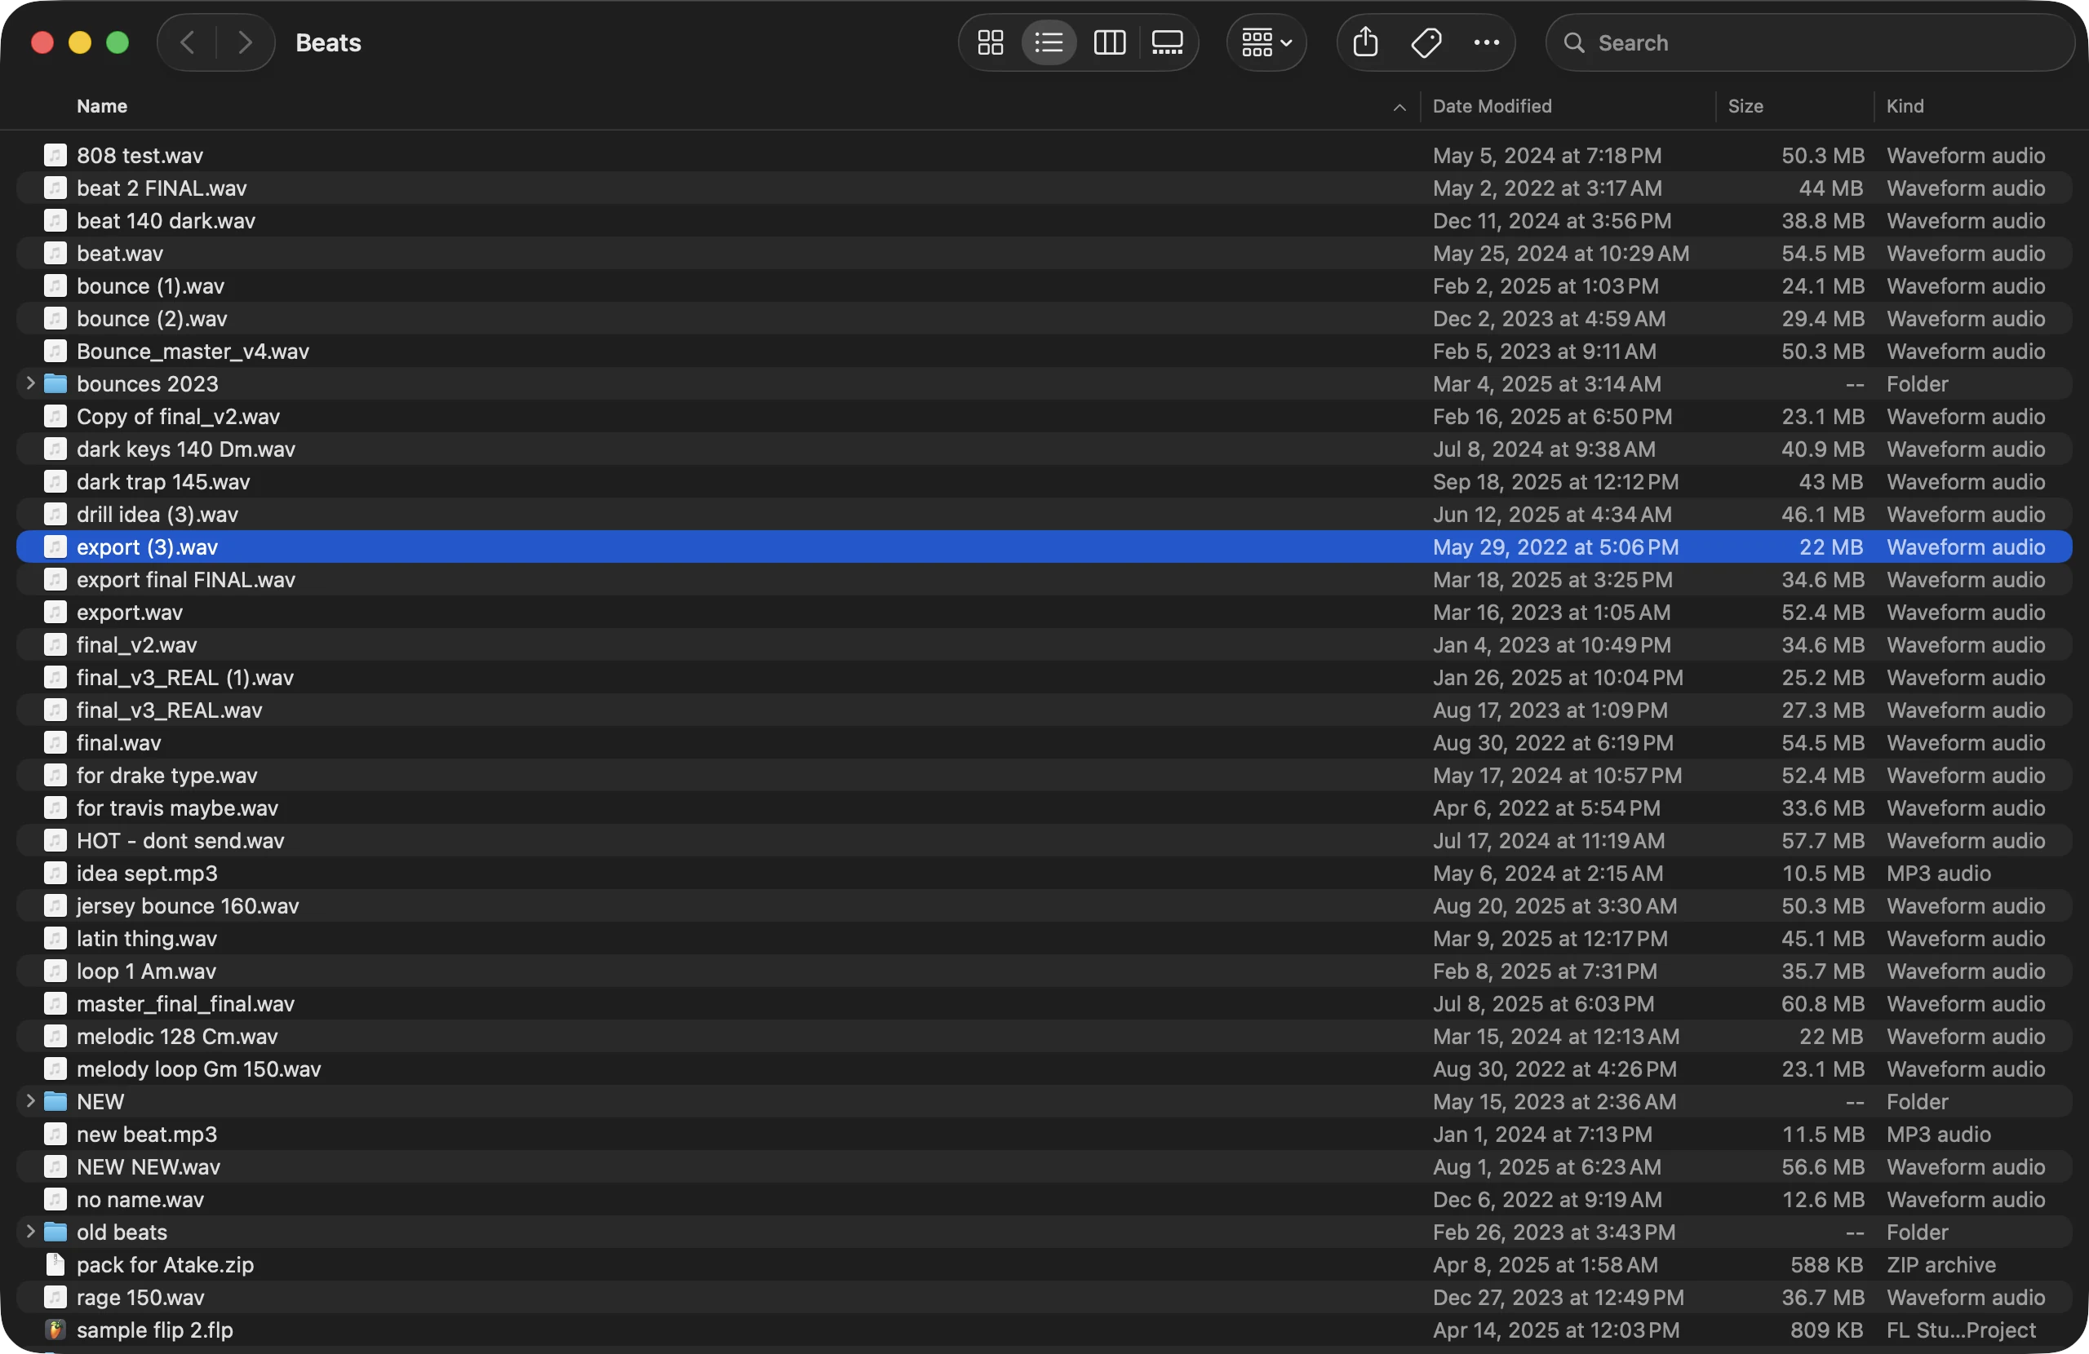Click the NEW folder icon
2089x1354 pixels.
55,1101
